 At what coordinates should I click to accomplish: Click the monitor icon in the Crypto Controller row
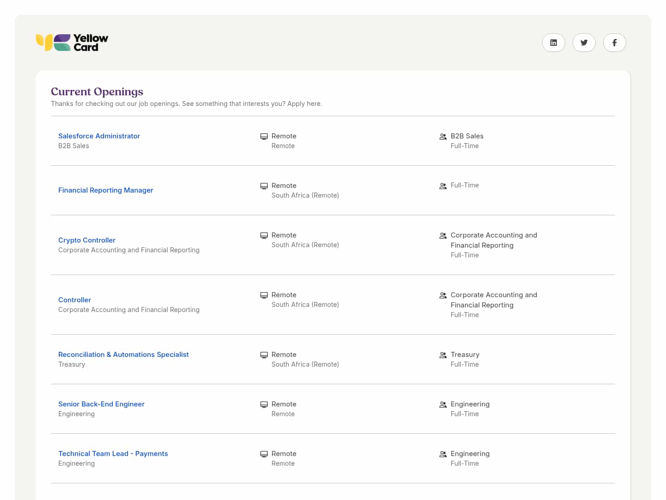point(264,236)
